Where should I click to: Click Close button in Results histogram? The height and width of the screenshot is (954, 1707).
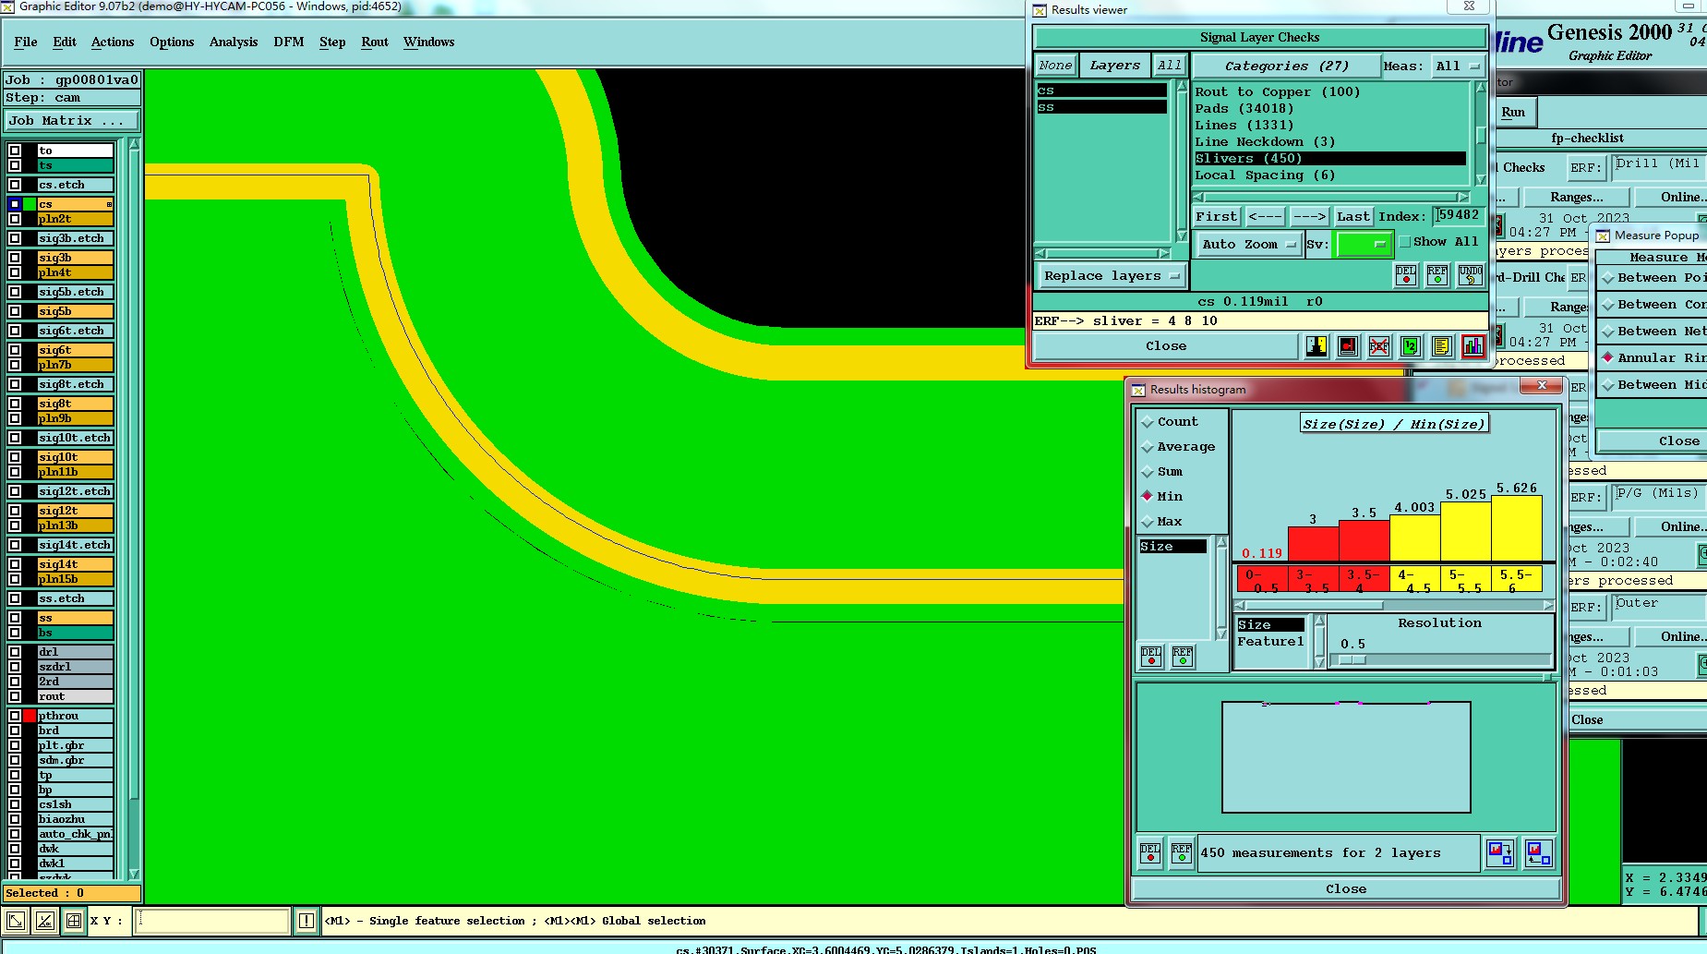[x=1346, y=889]
